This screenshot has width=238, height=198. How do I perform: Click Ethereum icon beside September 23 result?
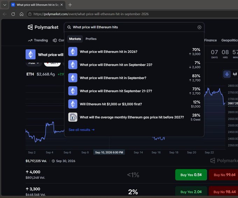point(73,65)
